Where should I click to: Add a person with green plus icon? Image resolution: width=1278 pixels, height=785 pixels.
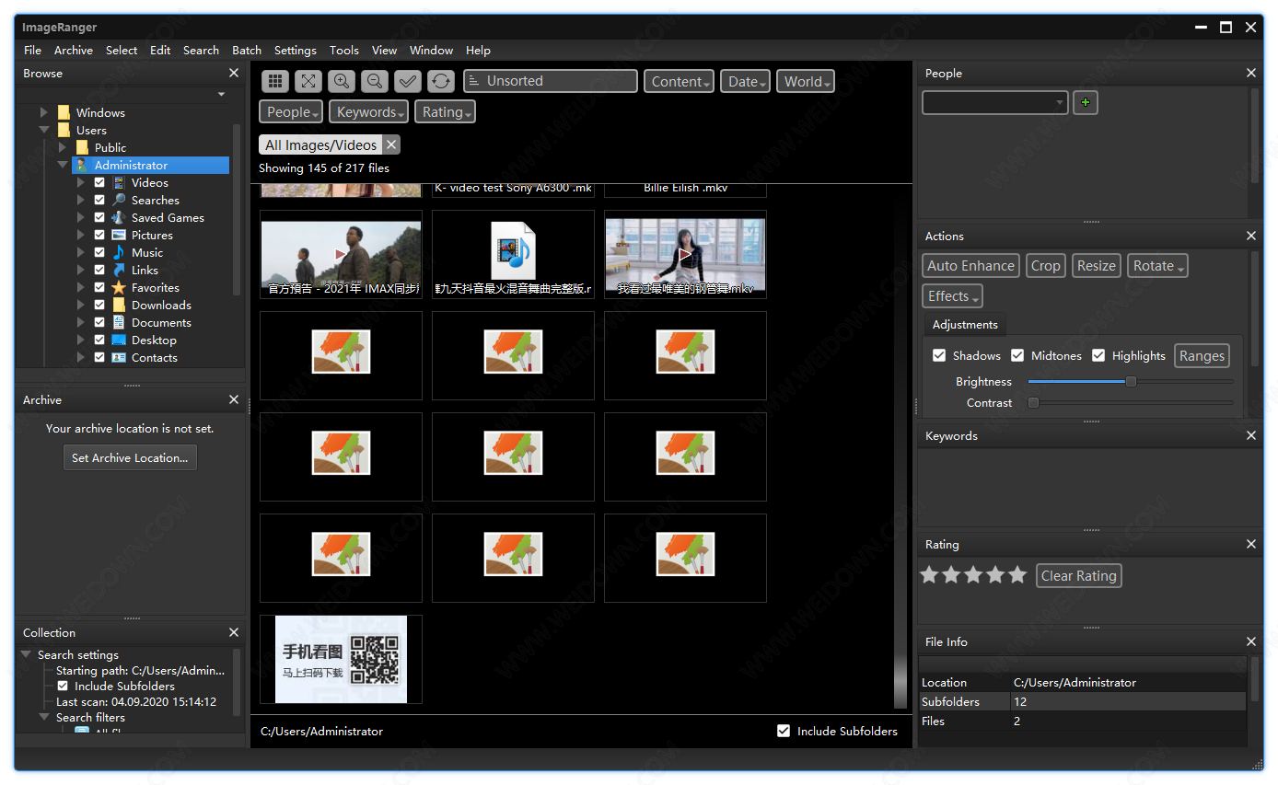click(1086, 102)
